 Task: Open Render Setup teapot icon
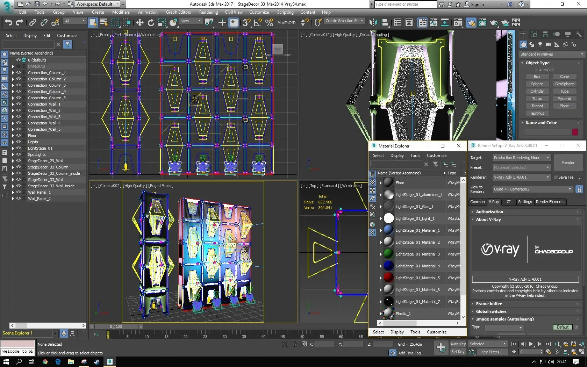(471, 23)
